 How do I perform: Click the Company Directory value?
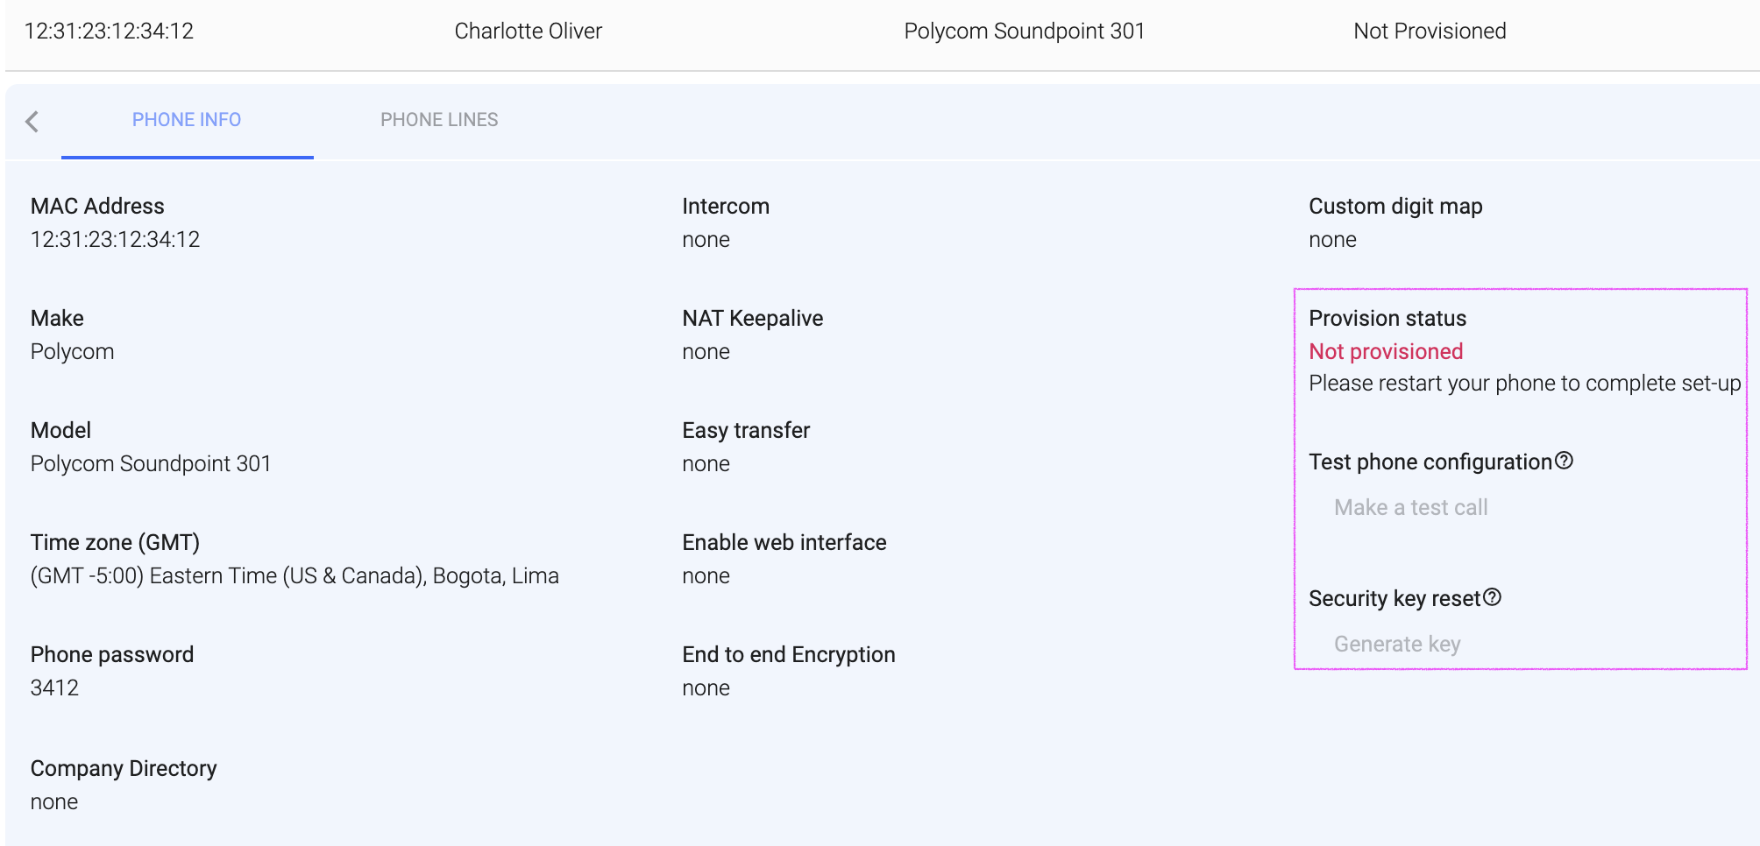(x=54, y=801)
